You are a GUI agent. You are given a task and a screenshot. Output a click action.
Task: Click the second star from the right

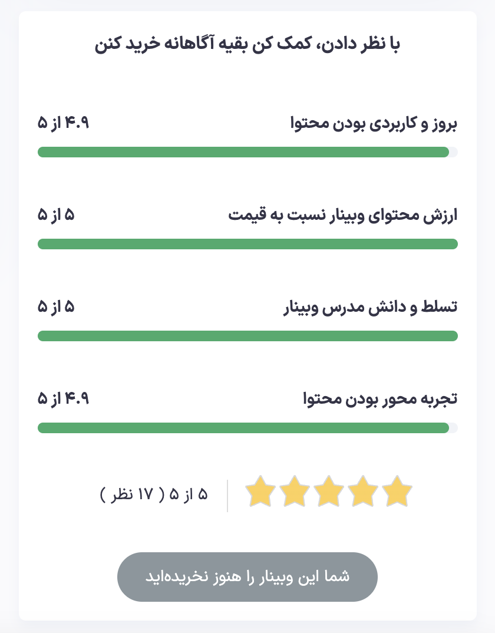tap(363, 493)
